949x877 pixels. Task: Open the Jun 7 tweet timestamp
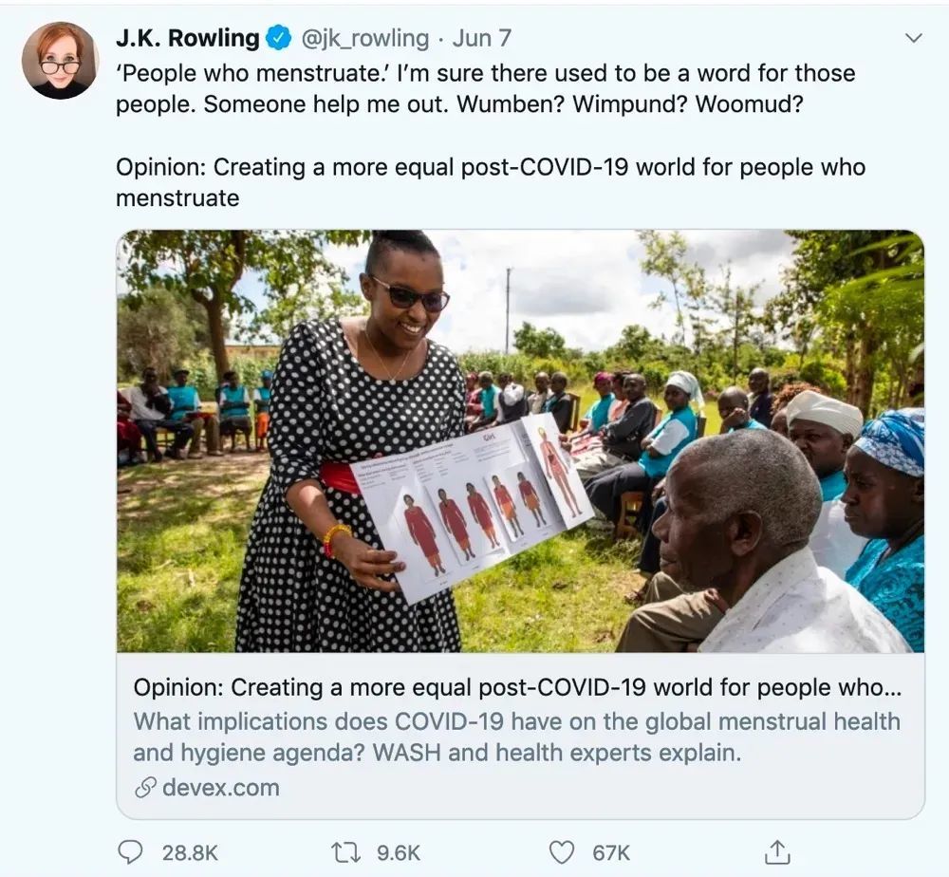pos(482,38)
